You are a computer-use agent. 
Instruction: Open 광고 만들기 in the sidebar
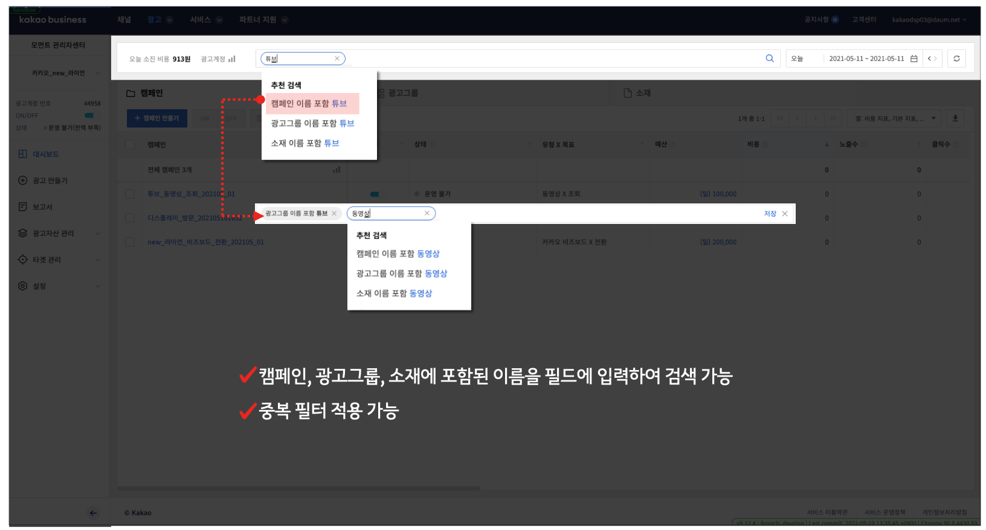(x=50, y=180)
